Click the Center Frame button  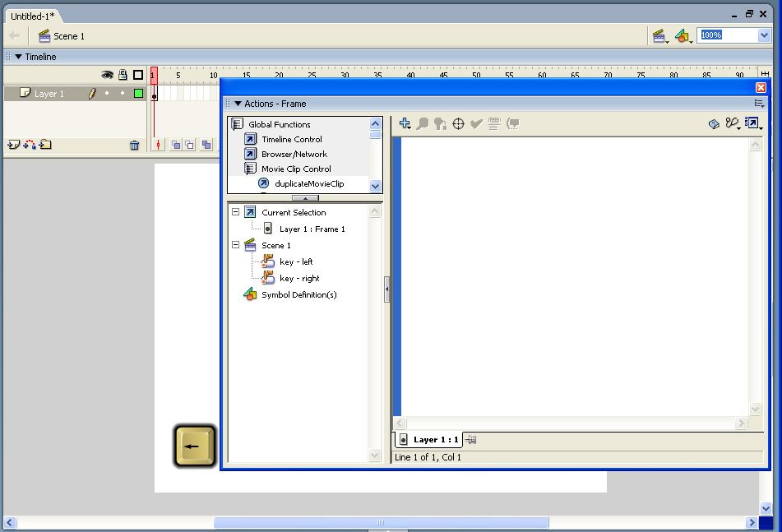tap(158, 145)
